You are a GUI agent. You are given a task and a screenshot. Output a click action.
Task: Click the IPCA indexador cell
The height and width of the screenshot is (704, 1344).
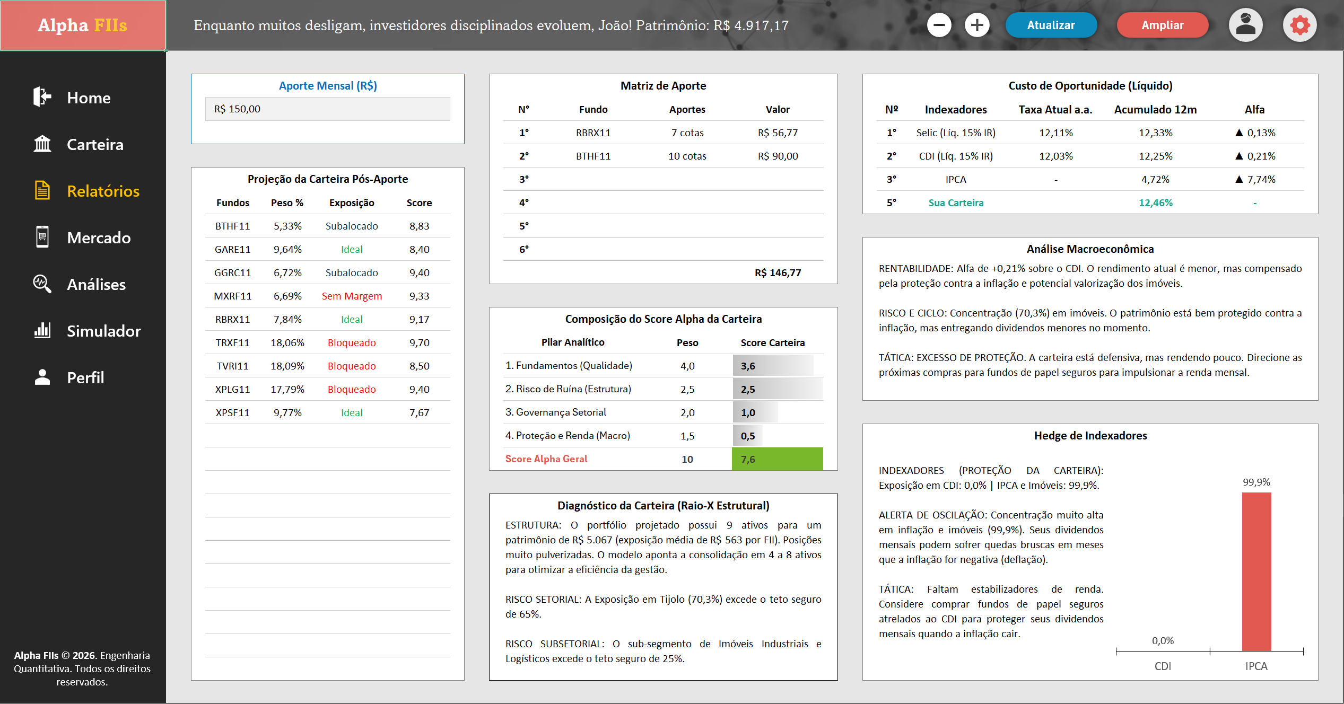(x=956, y=179)
